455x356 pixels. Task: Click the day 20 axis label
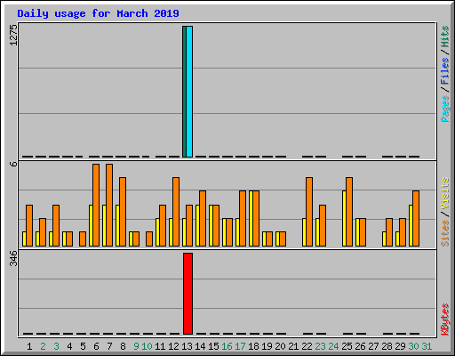coord(280,346)
